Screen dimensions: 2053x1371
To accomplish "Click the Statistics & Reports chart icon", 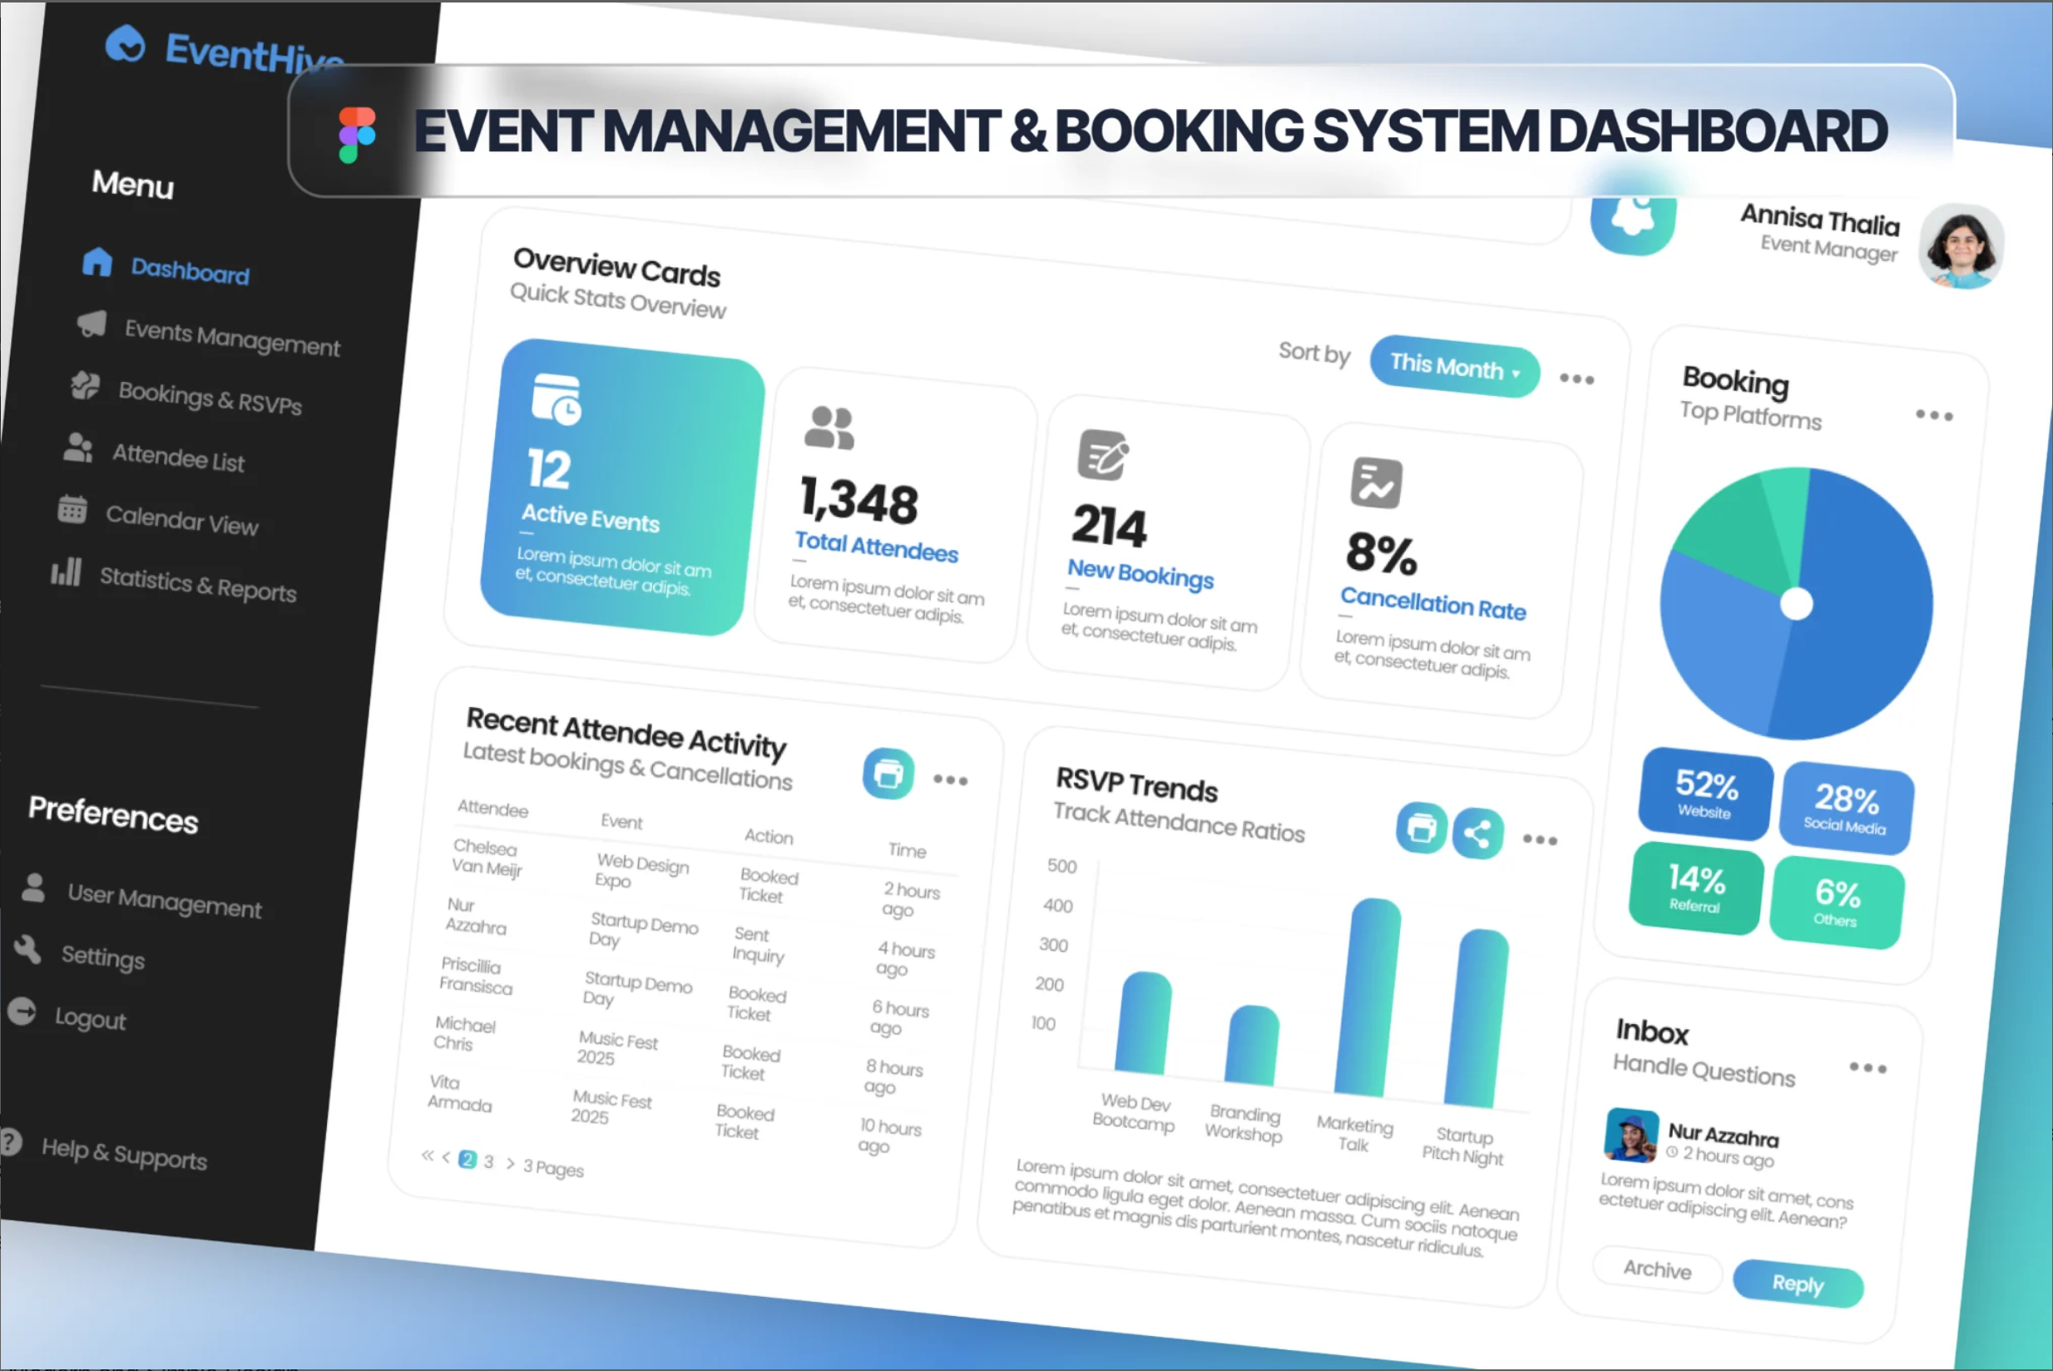I will pyautogui.click(x=67, y=572).
